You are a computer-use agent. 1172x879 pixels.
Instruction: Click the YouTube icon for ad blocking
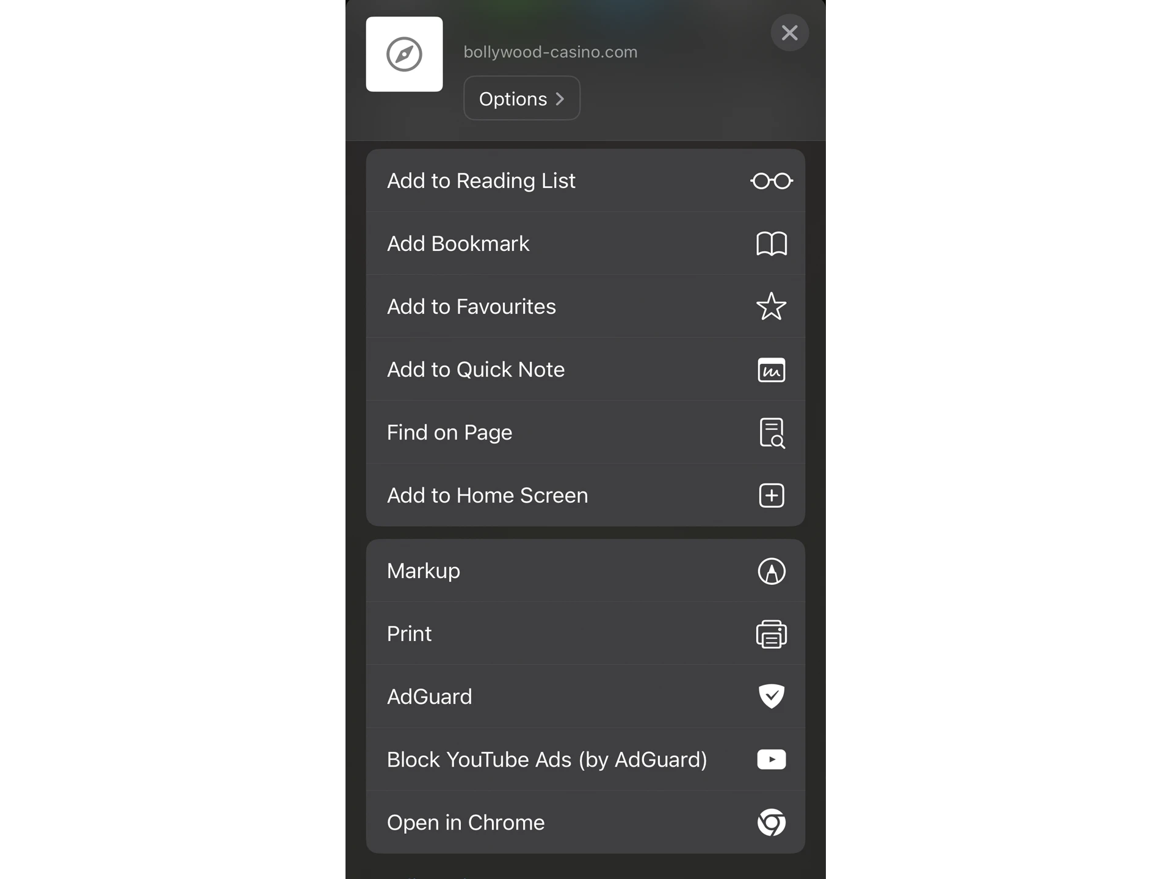coord(772,759)
